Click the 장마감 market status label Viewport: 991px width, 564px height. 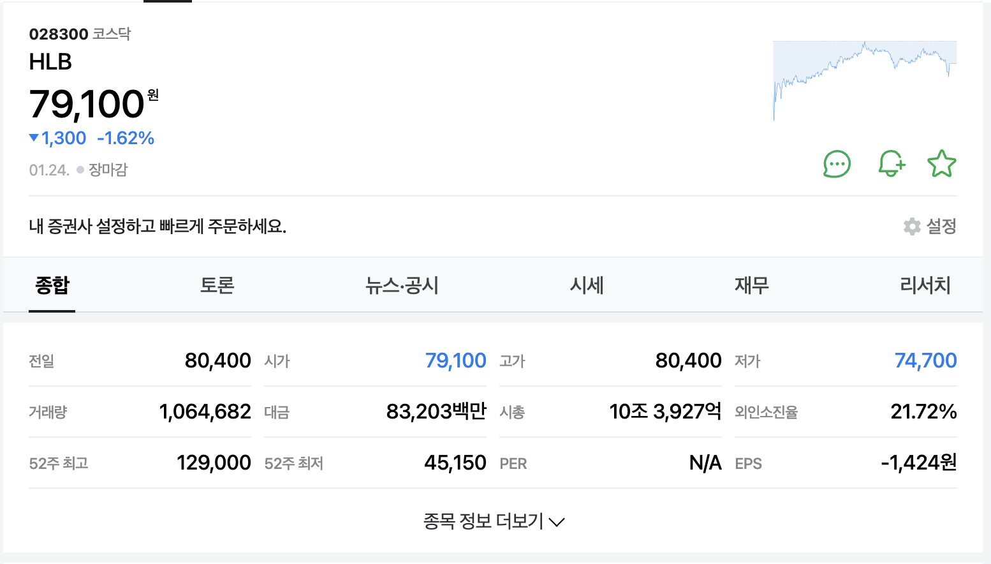[108, 170]
